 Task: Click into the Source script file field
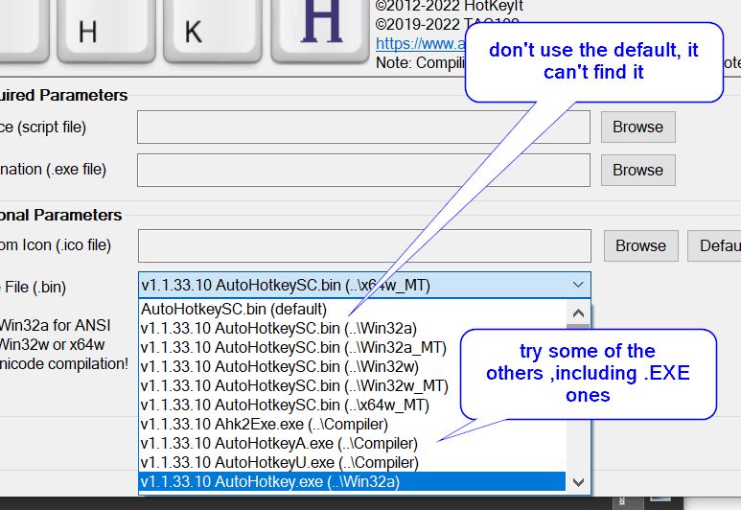click(363, 127)
